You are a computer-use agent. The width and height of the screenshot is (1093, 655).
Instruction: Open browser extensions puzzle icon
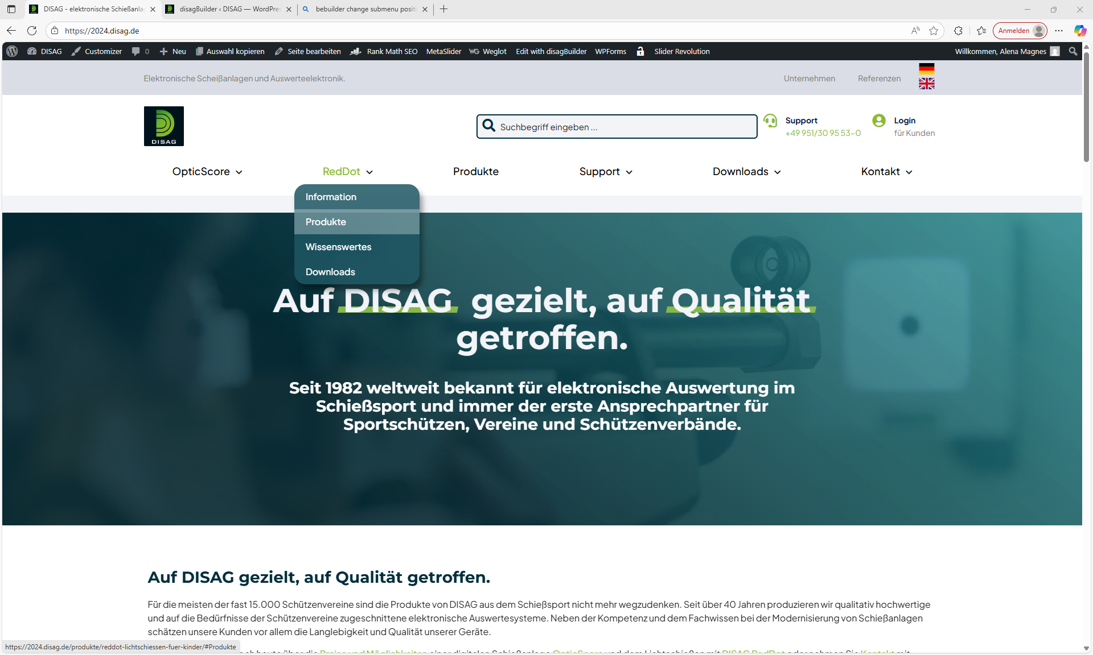click(x=958, y=31)
